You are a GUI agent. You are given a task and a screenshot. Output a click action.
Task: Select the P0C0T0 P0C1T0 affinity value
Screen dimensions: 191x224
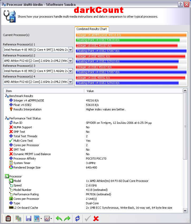[96, 159]
